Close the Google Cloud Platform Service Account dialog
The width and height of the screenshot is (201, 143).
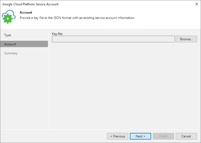197,4
